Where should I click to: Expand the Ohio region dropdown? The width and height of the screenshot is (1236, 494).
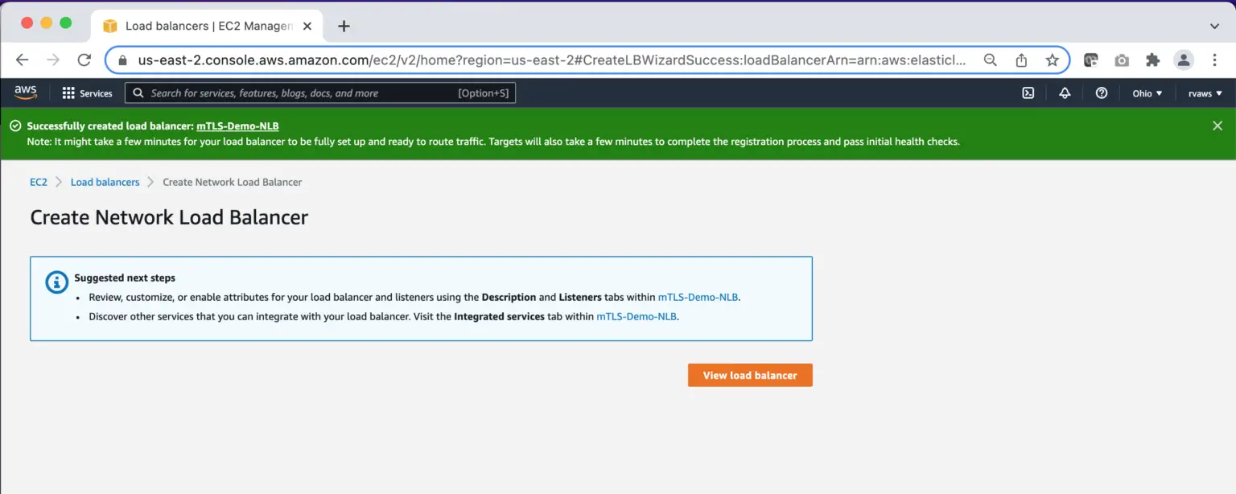click(1147, 93)
